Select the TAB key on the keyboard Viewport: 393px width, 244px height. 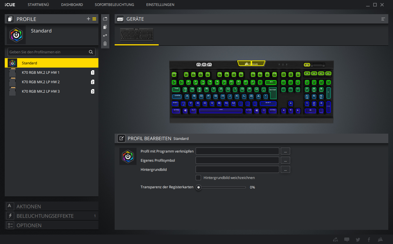coord(176,89)
